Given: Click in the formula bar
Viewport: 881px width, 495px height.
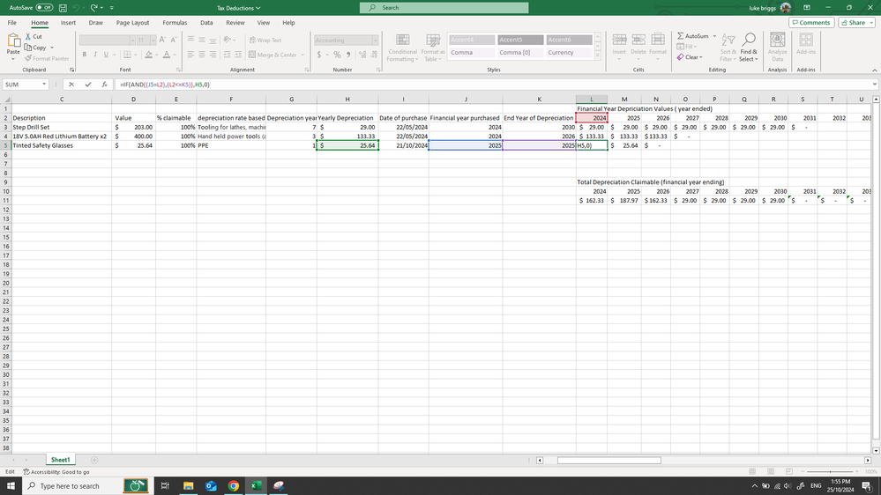Looking at the screenshot, I should coord(491,85).
